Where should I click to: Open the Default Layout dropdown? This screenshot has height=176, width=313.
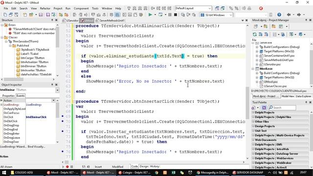210,8
